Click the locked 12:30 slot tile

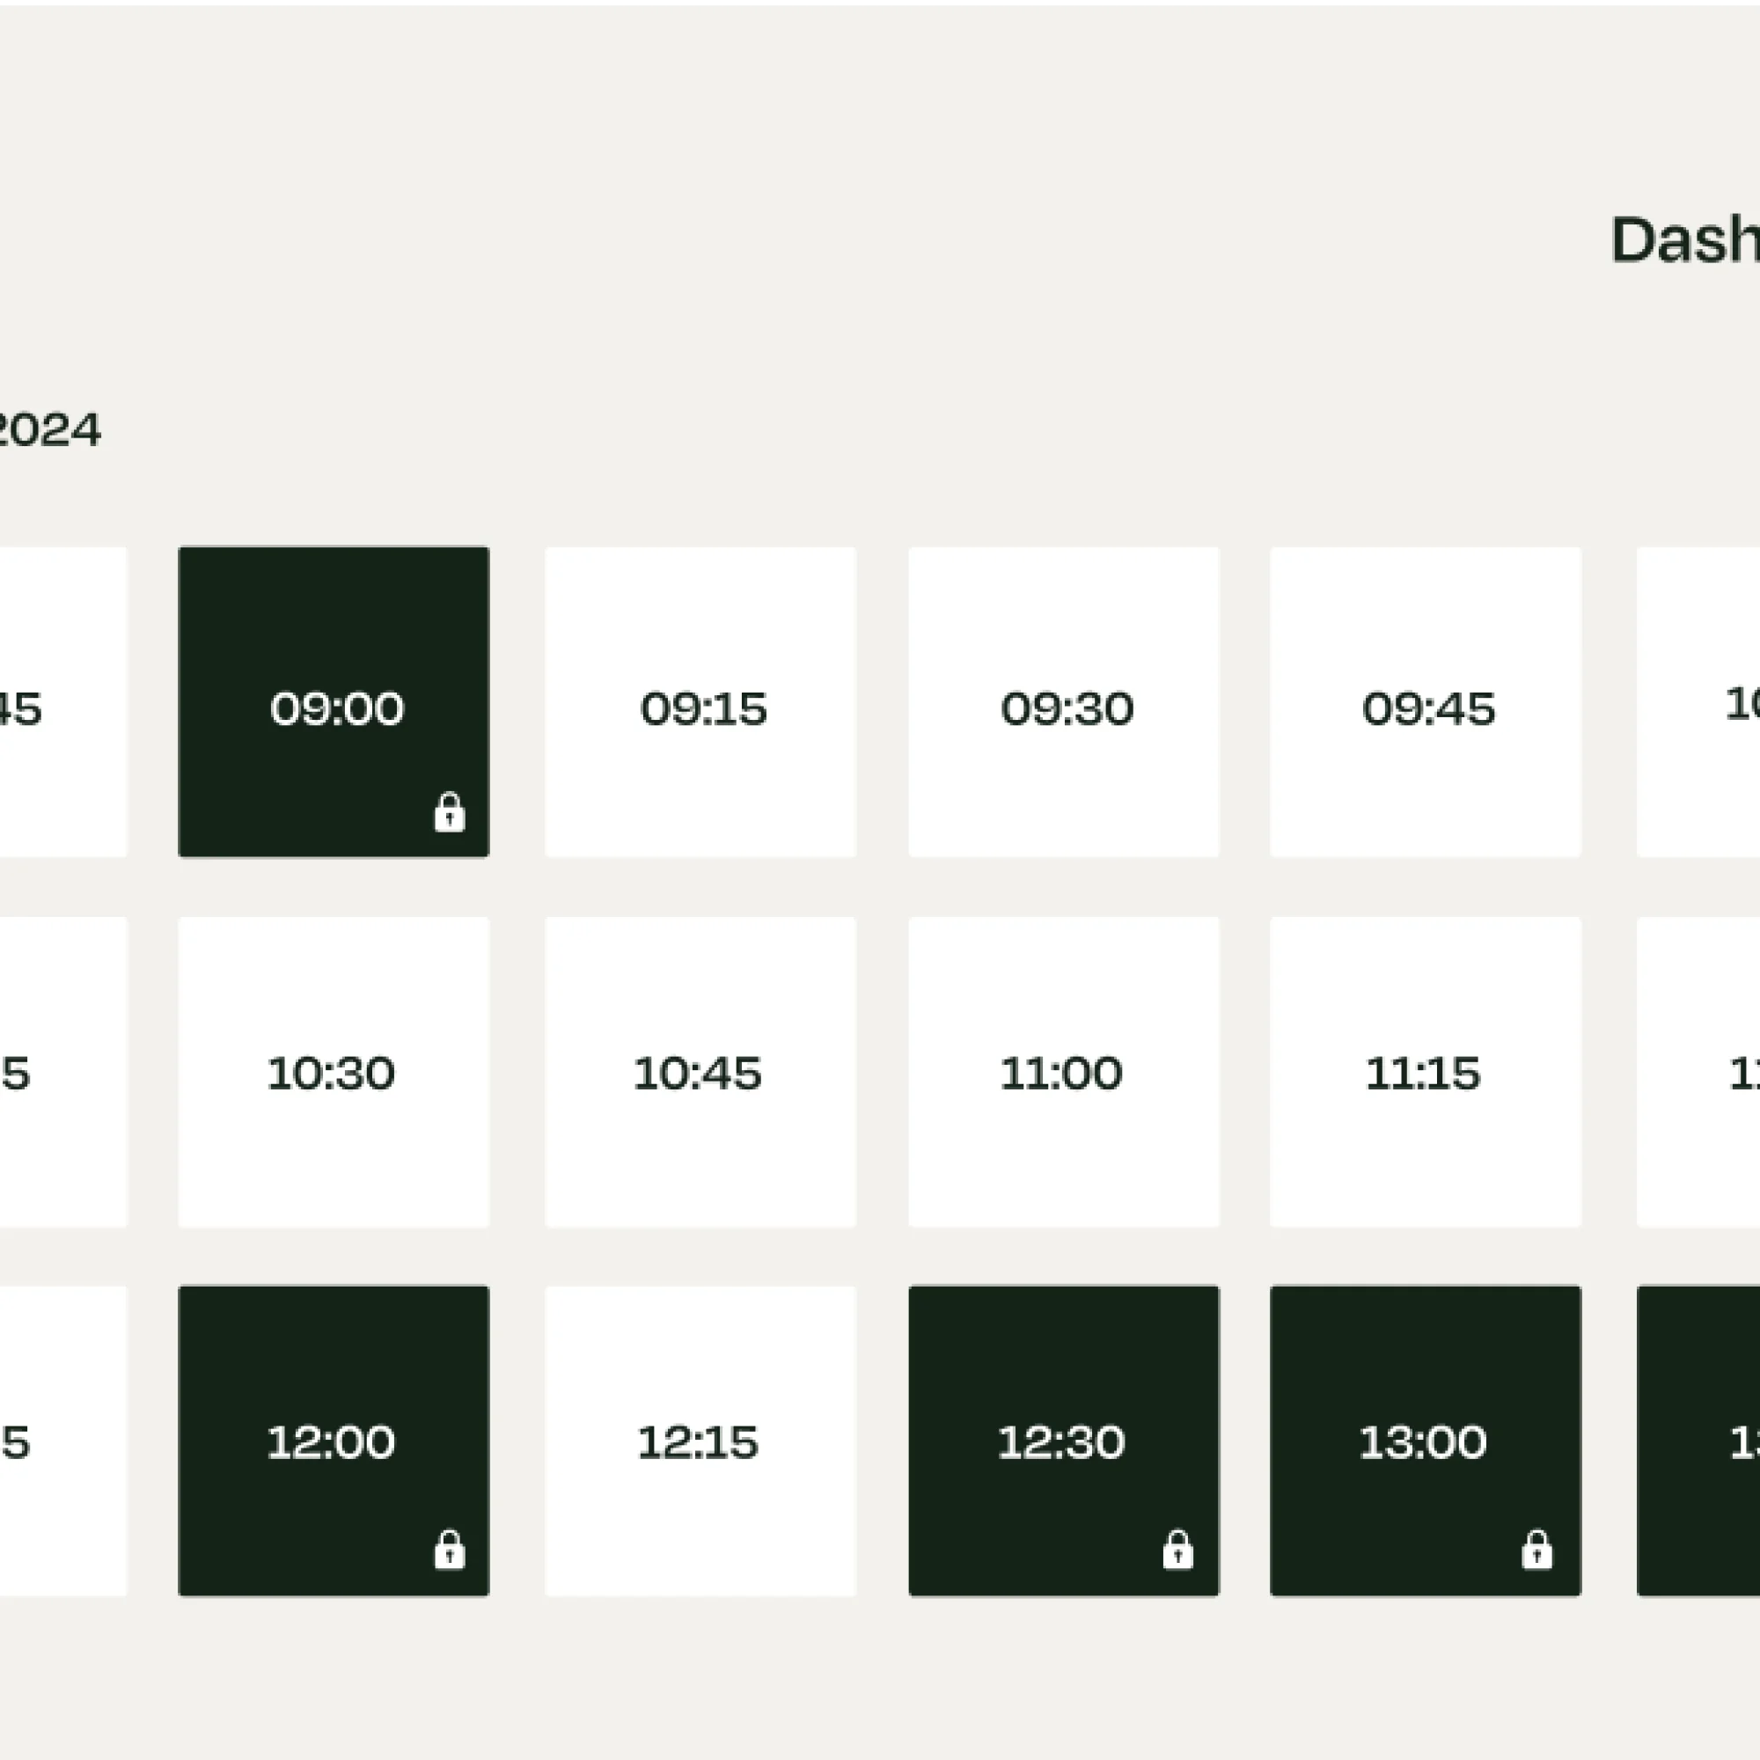pyautogui.click(x=1063, y=1441)
